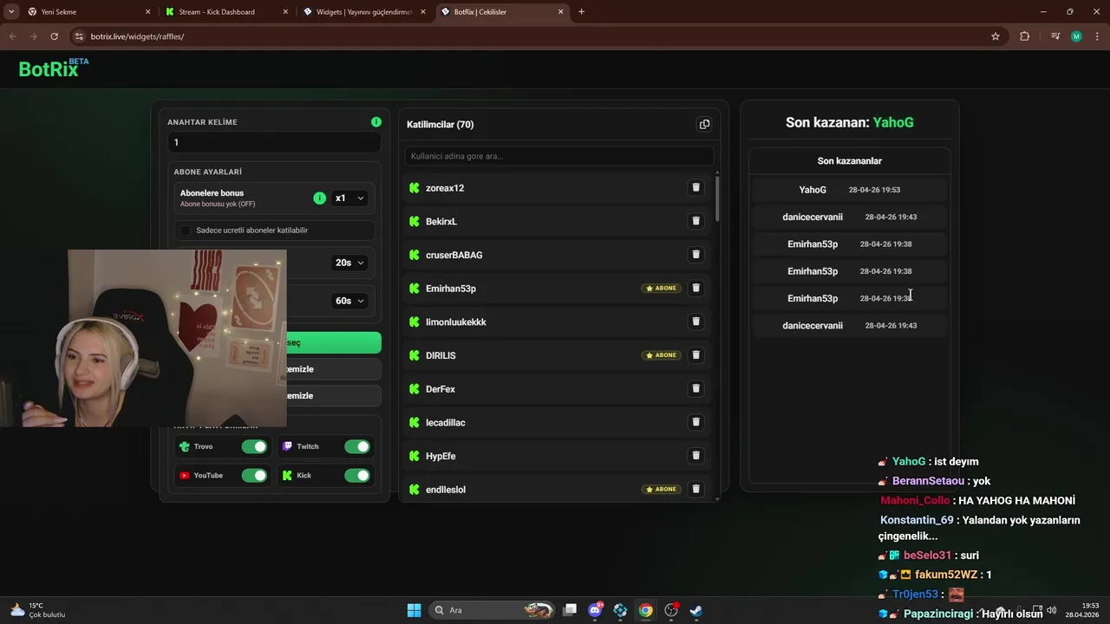Delete cruserBABAG entry trash icon
This screenshot has height=624, width=1110.
pos(695,255)
